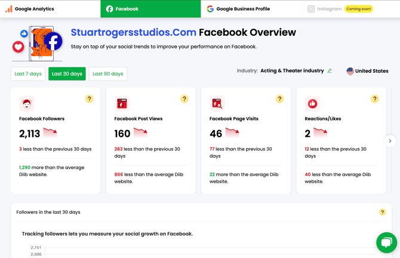Screen dimensions: 400x258
Task: Select the Last 90 days range
Action: click(108, 74)
